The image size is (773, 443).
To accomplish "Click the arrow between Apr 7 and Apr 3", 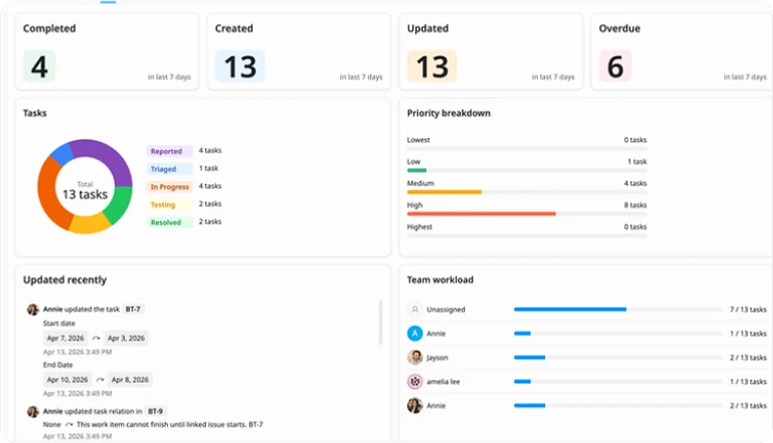I will 96,338.
